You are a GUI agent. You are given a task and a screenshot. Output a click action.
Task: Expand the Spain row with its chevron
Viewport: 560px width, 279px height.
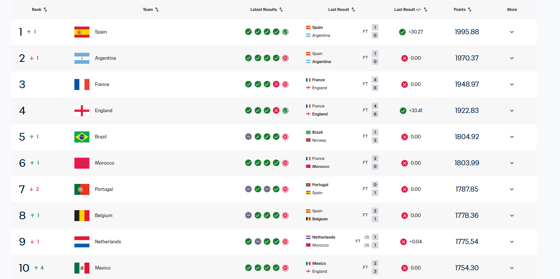click(x=512, y=32)
